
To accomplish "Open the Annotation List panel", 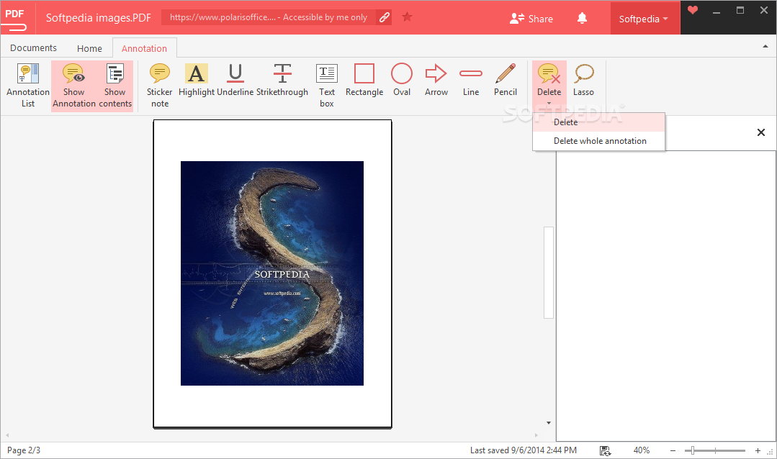I will click(x=28, y=86).
